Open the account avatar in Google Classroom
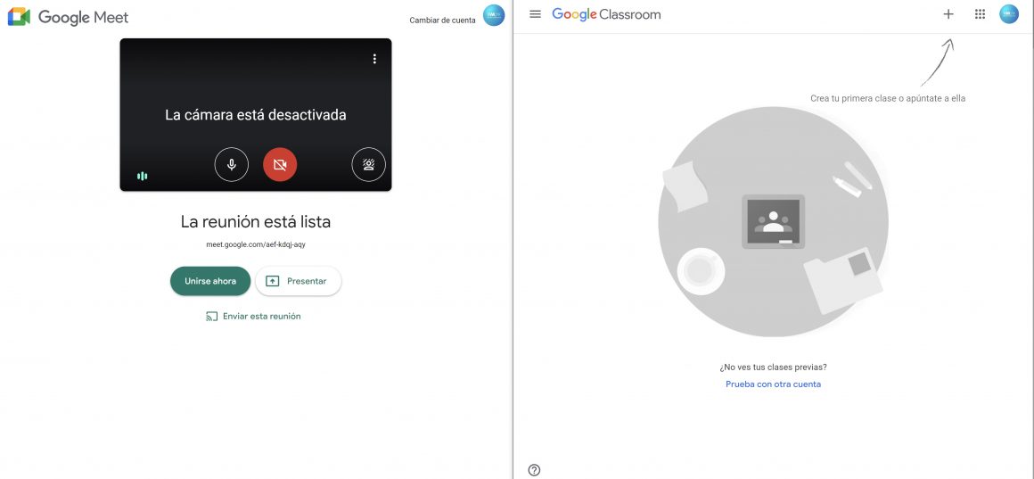The height and width of the screenshot is (479, 1034). pos(1009,14)
